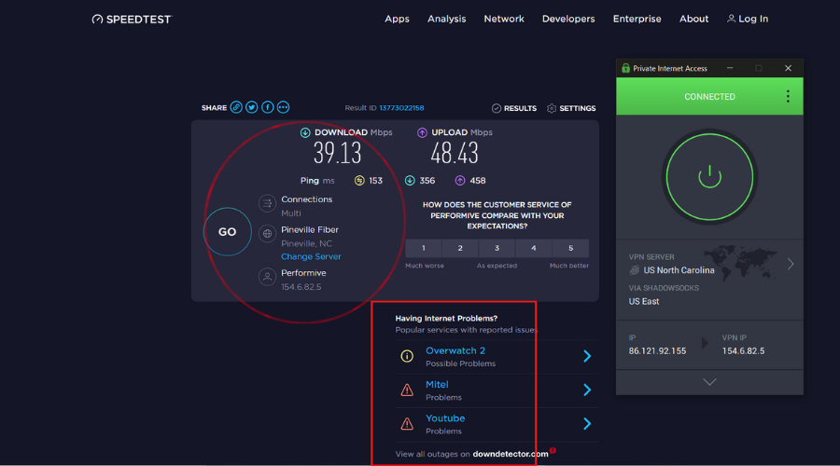Click the Results checkmark icon
Image resolution: width=840 pixels, height=466 pixels.
pyautogui.click(x=497, y=109)
